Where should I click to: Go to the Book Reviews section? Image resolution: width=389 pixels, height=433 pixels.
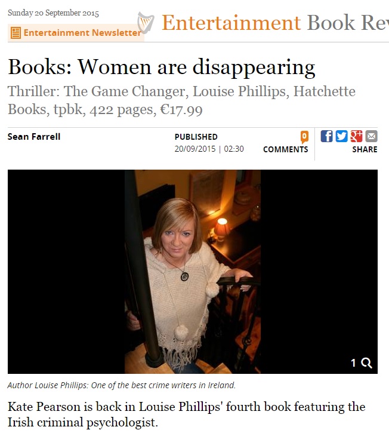pos(348,23)
